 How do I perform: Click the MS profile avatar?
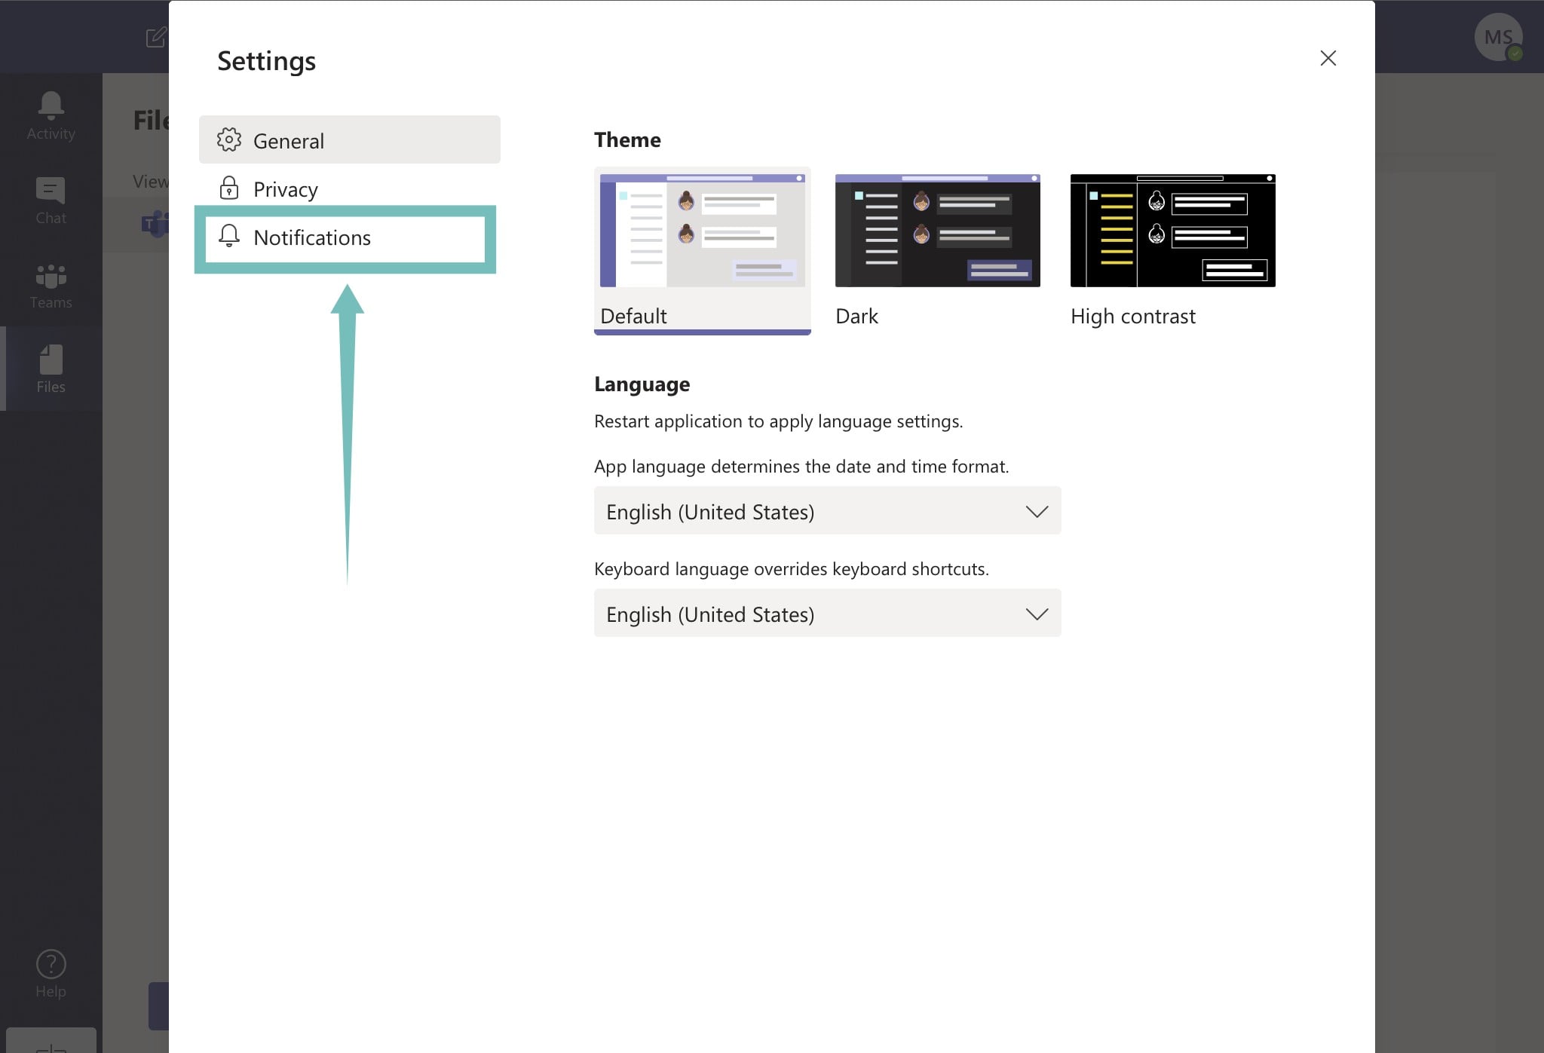[1497, 37]
